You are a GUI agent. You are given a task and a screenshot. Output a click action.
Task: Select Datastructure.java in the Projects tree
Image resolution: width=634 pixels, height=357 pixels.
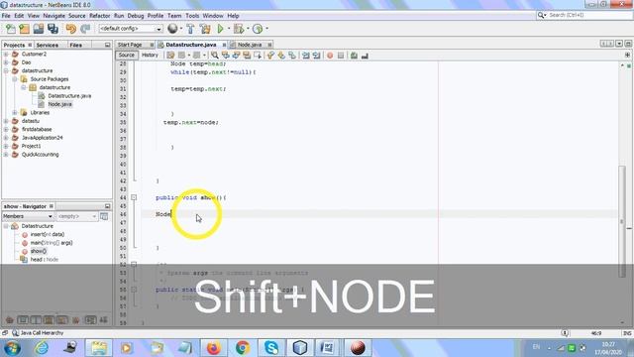(69, 96)
